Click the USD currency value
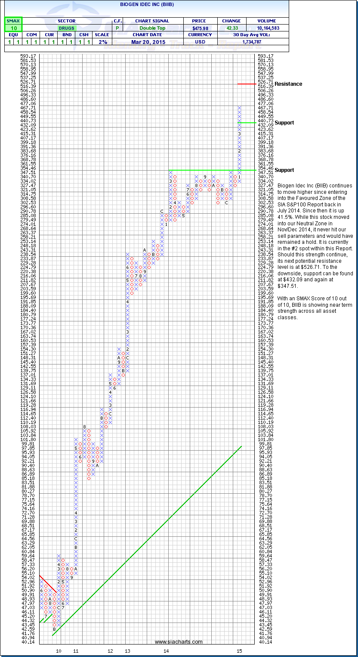 pos(200,42)
